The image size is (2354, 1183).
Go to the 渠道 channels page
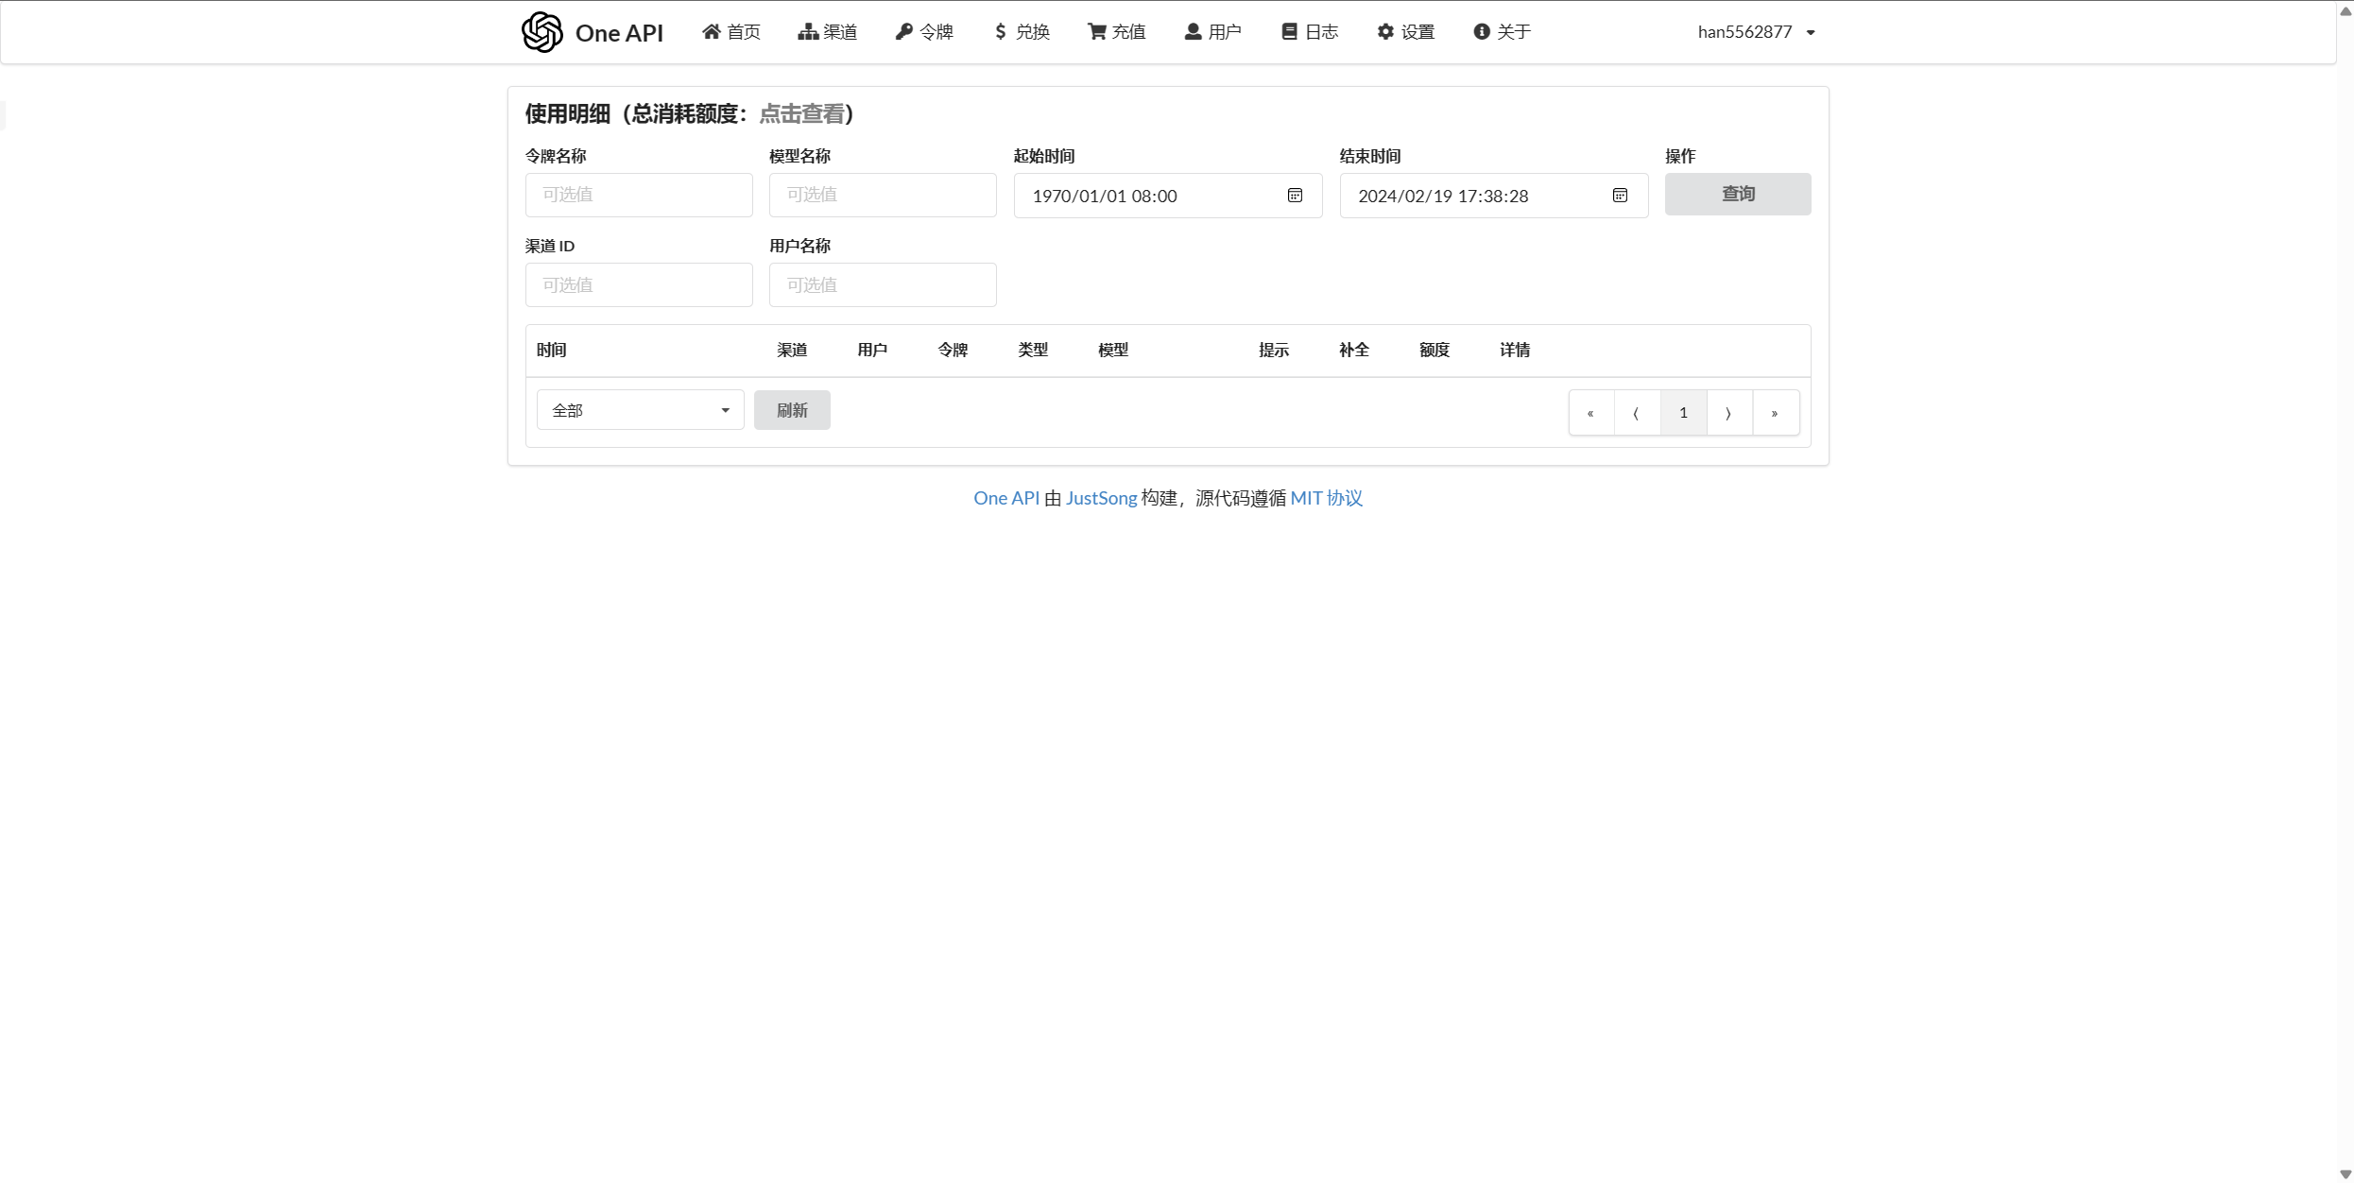tap(827, 32)
